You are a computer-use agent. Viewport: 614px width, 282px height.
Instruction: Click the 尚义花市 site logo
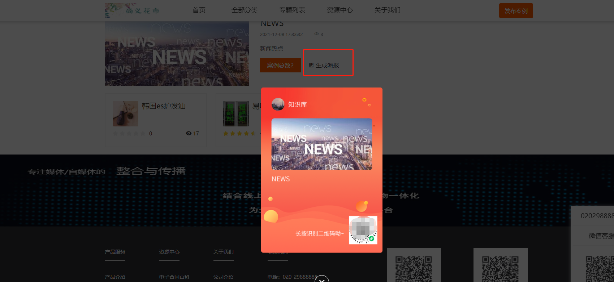(x=133, y=10)
